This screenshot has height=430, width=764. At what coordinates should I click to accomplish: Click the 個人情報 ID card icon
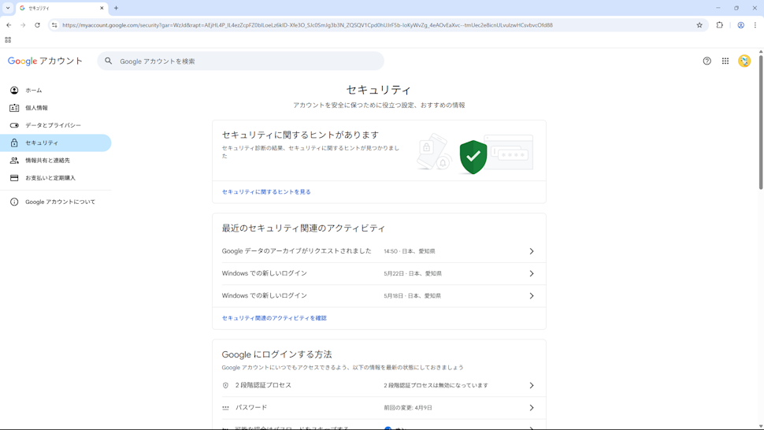tap(14, 108)
